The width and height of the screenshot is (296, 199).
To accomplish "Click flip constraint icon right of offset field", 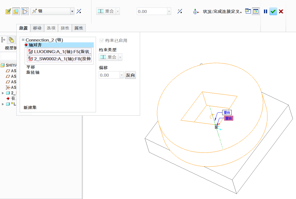I will click(x=180, y=11).
